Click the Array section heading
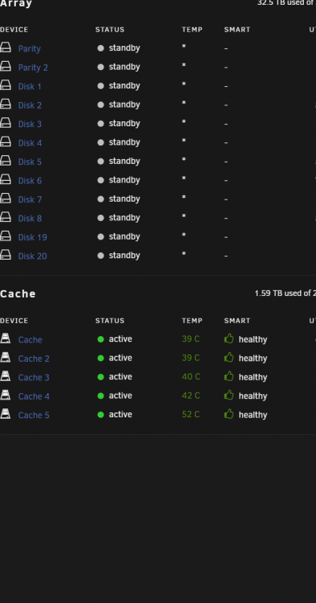 pyautogui.click(x=16, y=4)
